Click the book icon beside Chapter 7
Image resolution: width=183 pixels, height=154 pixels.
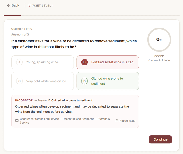point(17,121)
